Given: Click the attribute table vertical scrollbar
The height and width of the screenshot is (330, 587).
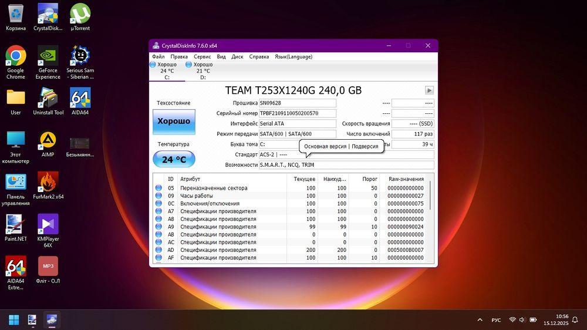Looking at the screenshot, I should tap(430, 196).
